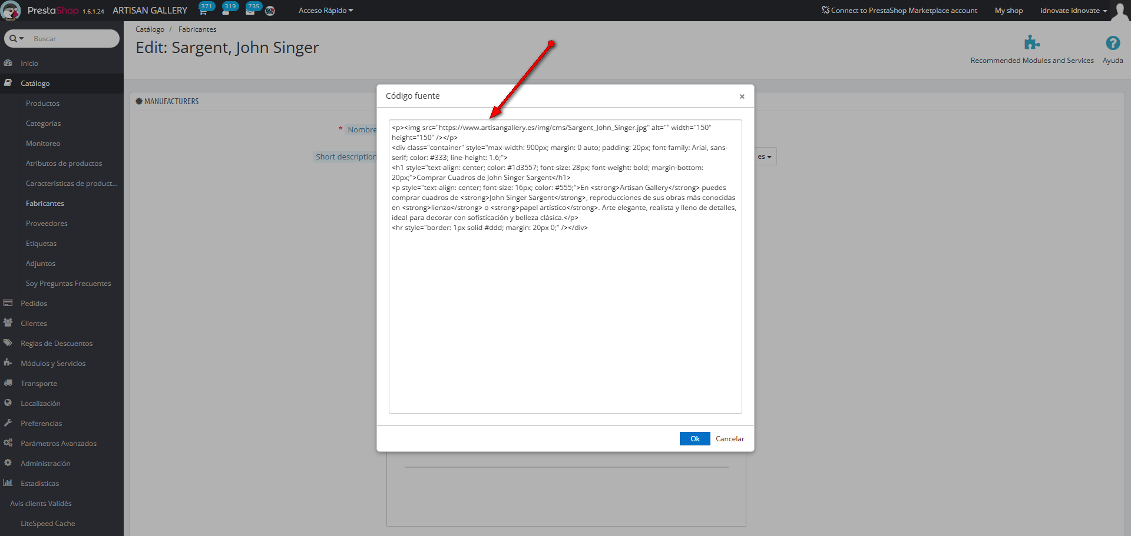Click inside the HTML source code textarea
The height and width of the screenshot is (536, 1131).
click(x=565, y=267)
